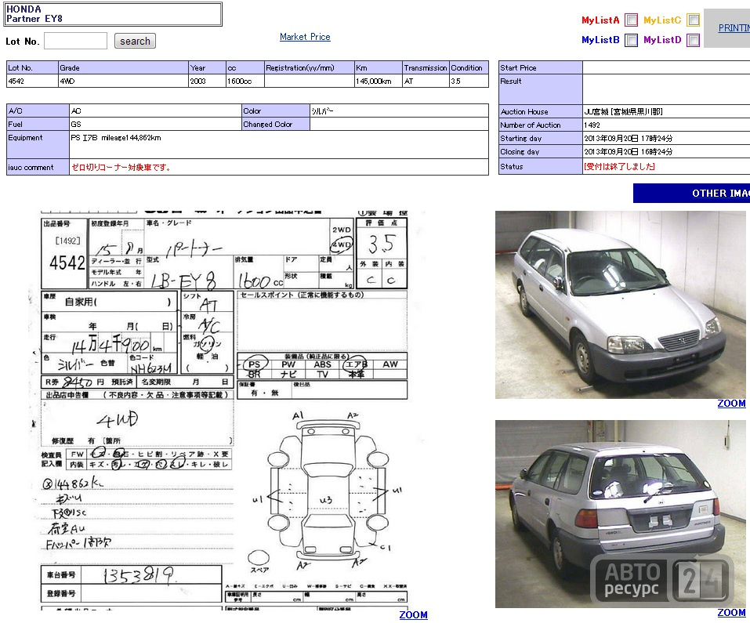Click the MyListA label
The height and width of the screenshot is (623, 750).
[600, 20]
